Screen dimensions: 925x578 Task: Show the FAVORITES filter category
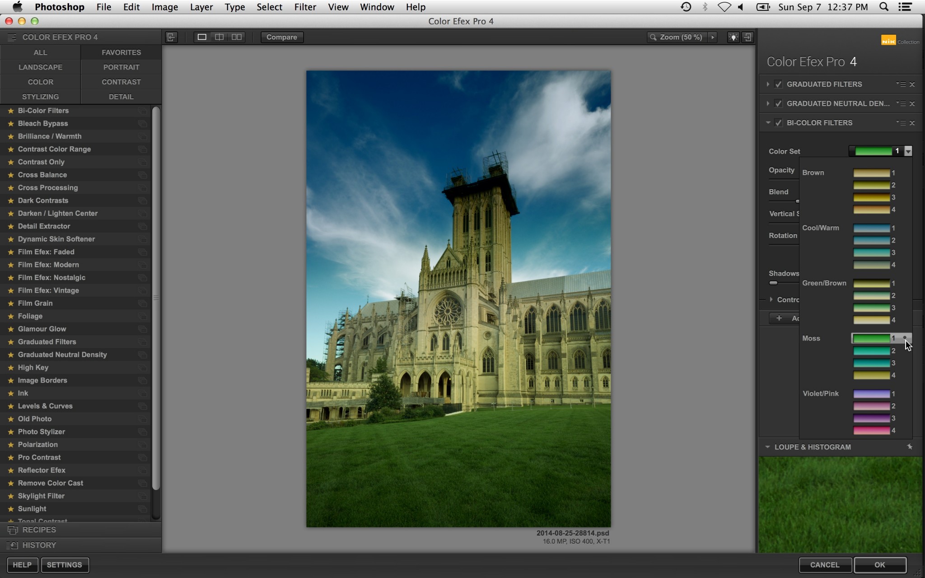121,52
